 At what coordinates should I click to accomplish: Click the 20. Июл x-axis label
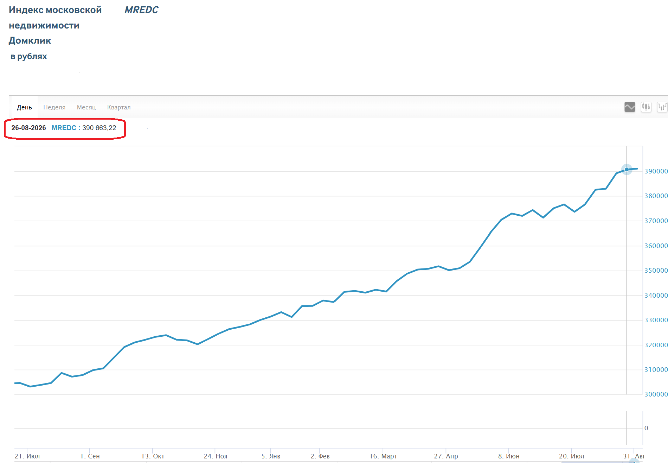[571, 456]
